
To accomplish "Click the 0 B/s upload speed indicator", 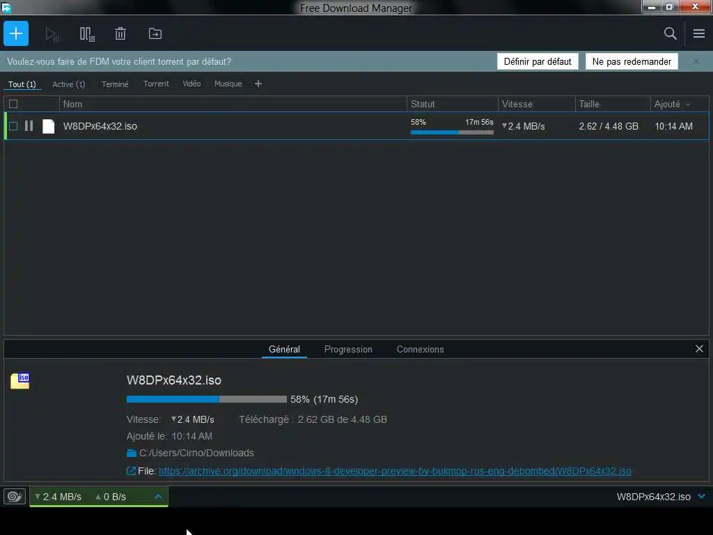I will click(111, 497).
